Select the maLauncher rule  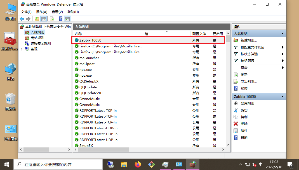point(89,58)
